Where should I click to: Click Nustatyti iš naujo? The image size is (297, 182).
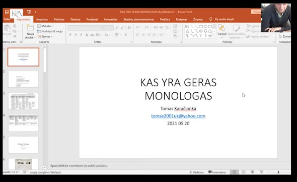click(x=50, y=31)
